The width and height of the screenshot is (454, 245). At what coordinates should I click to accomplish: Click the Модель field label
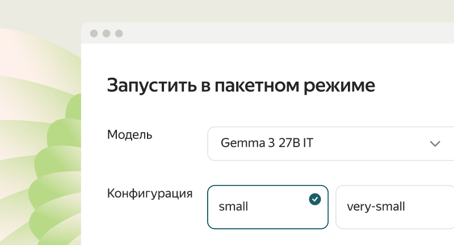pyautogui.click(x=129, y=135)
